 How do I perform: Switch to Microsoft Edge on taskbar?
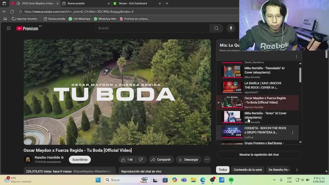[203, 180]
